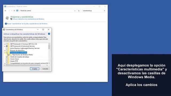
Task: Select .NET Framework 4.8 Advanced Services text
Action: pos(22,46)
